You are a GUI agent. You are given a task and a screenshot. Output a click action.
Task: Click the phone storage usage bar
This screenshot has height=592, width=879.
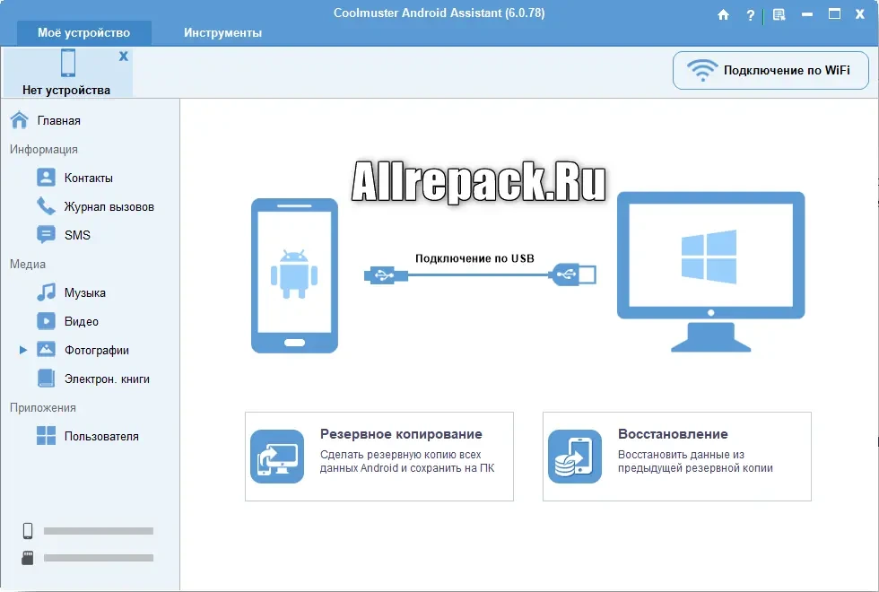[99, 531]
